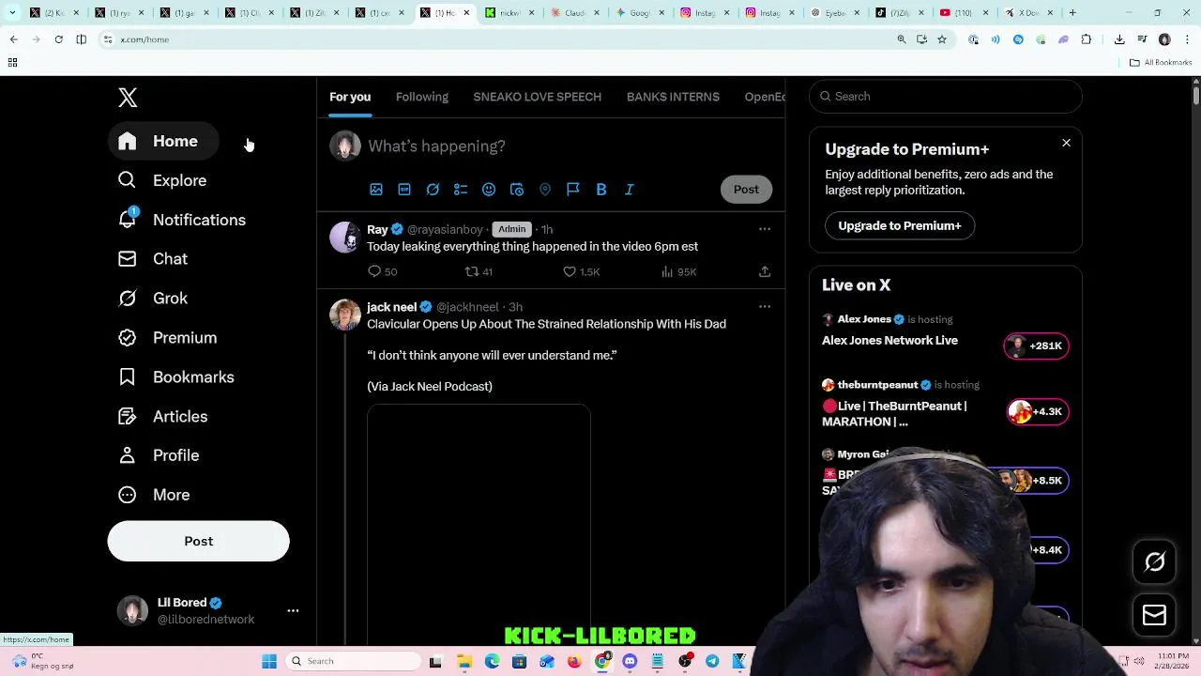
Task: Reply to Ray's post with 50 replies
Action: 383,271
